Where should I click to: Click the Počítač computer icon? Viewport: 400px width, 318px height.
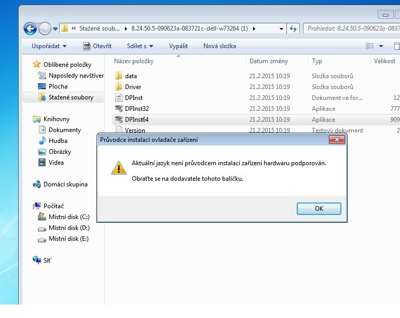(37, 206)
